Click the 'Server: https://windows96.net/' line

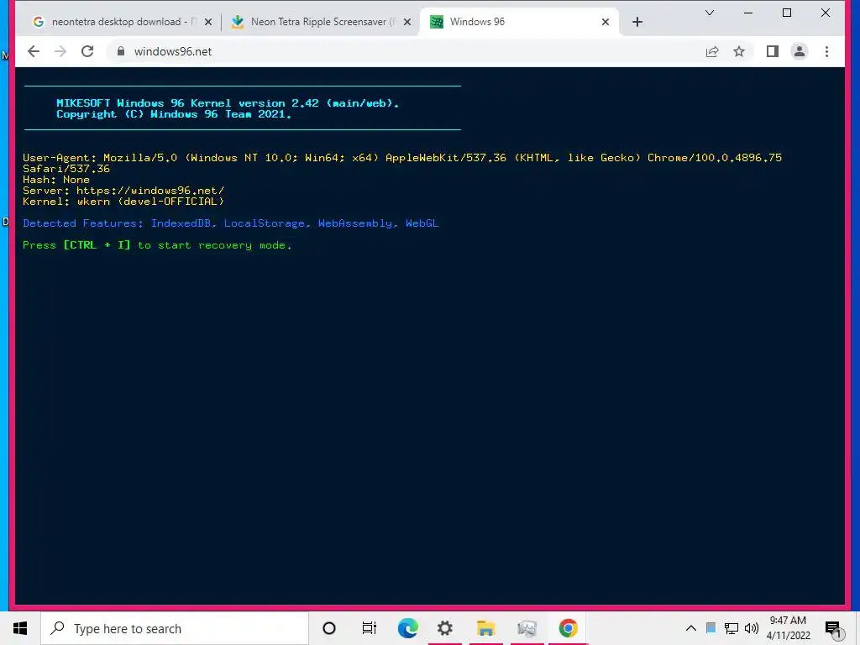click(x=123, y=191)
